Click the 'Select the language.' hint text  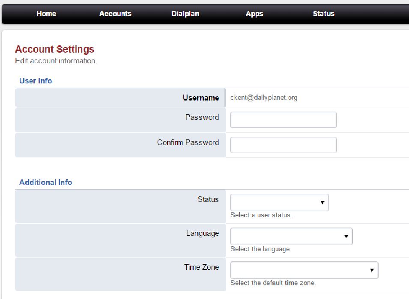tap(260, 249)
